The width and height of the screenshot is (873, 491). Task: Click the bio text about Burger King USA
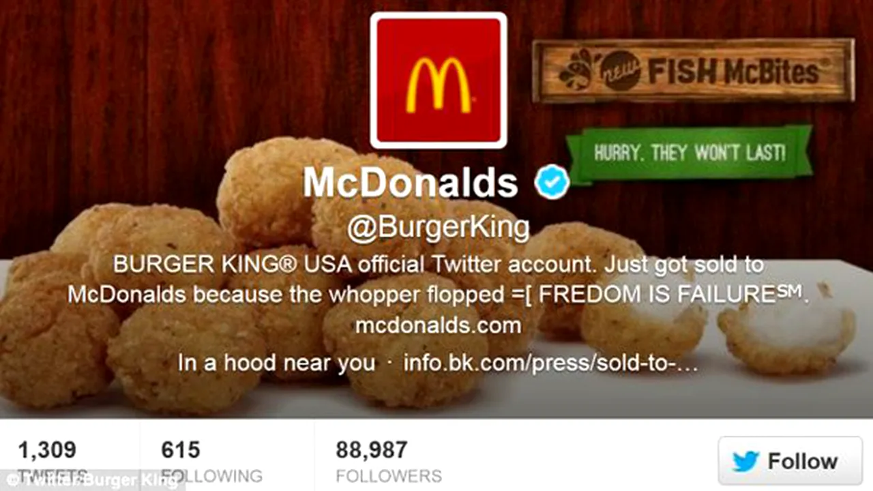[x=438, y=280]
